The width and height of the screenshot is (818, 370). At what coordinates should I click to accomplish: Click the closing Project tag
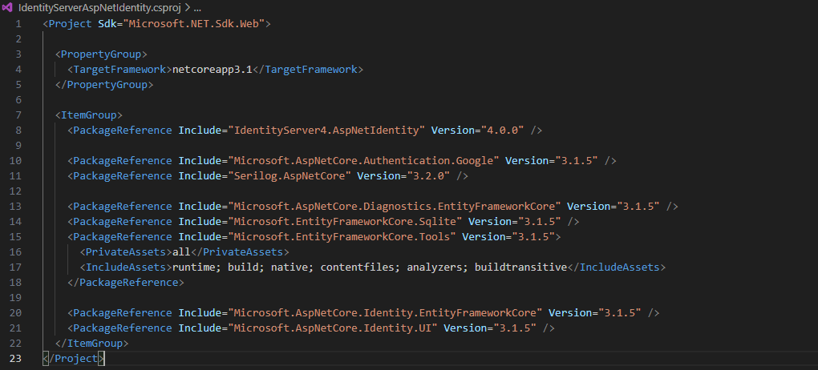pos(74,359)
